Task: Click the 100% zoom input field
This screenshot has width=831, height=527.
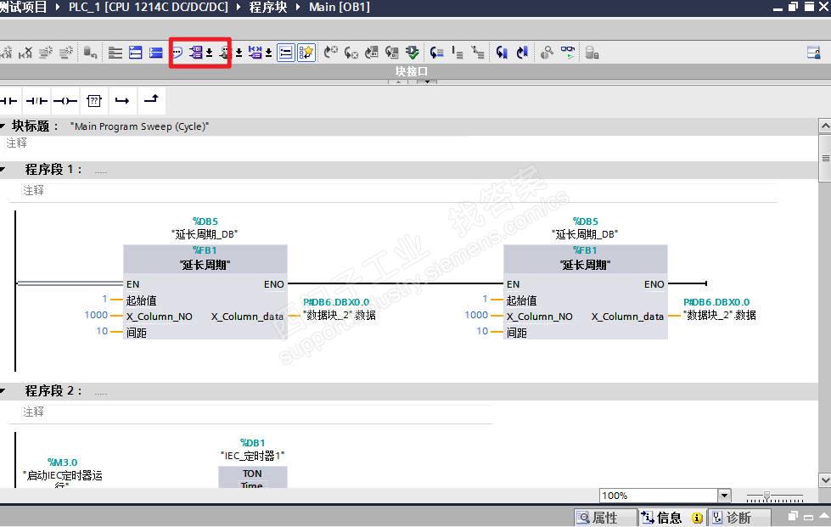Action: 659,496
